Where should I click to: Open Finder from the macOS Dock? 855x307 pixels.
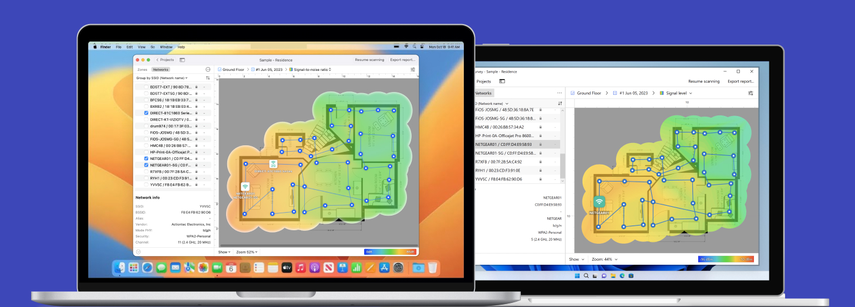coord(120,267)
